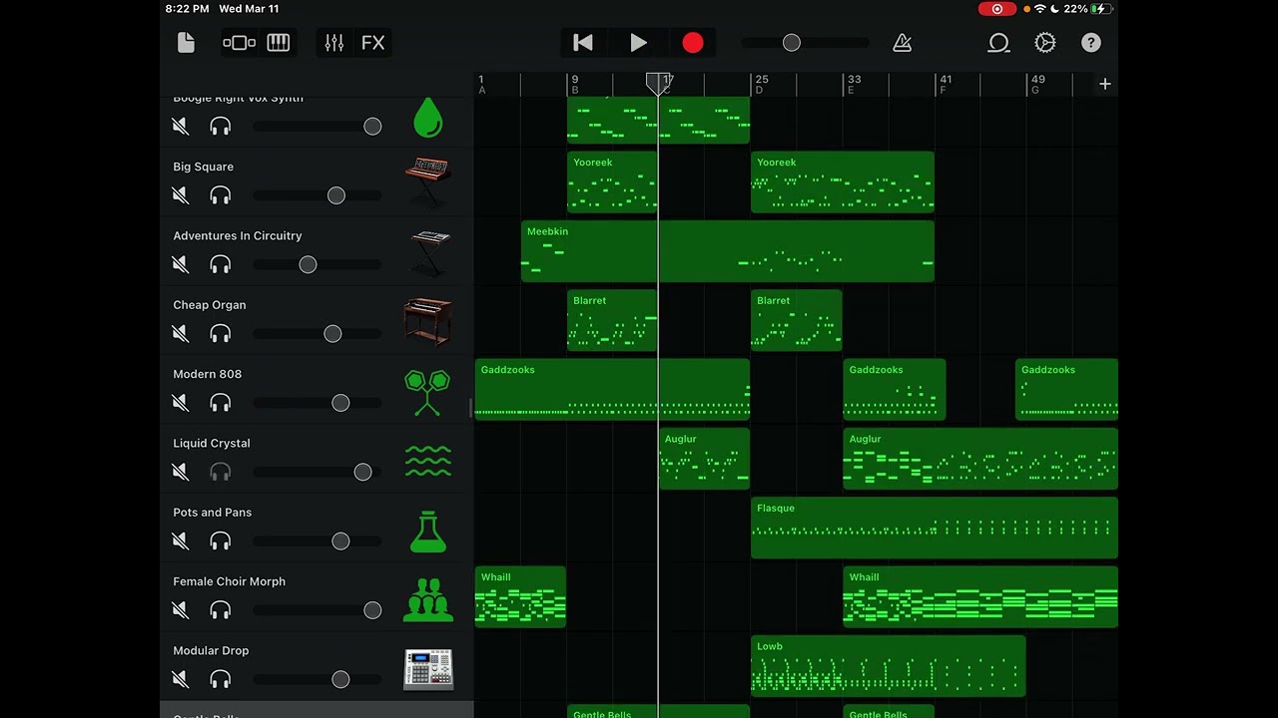Select Cheap Organ instrument icon
The height and width of the screenshot is (718, 1278).
[x=428, y=321]
